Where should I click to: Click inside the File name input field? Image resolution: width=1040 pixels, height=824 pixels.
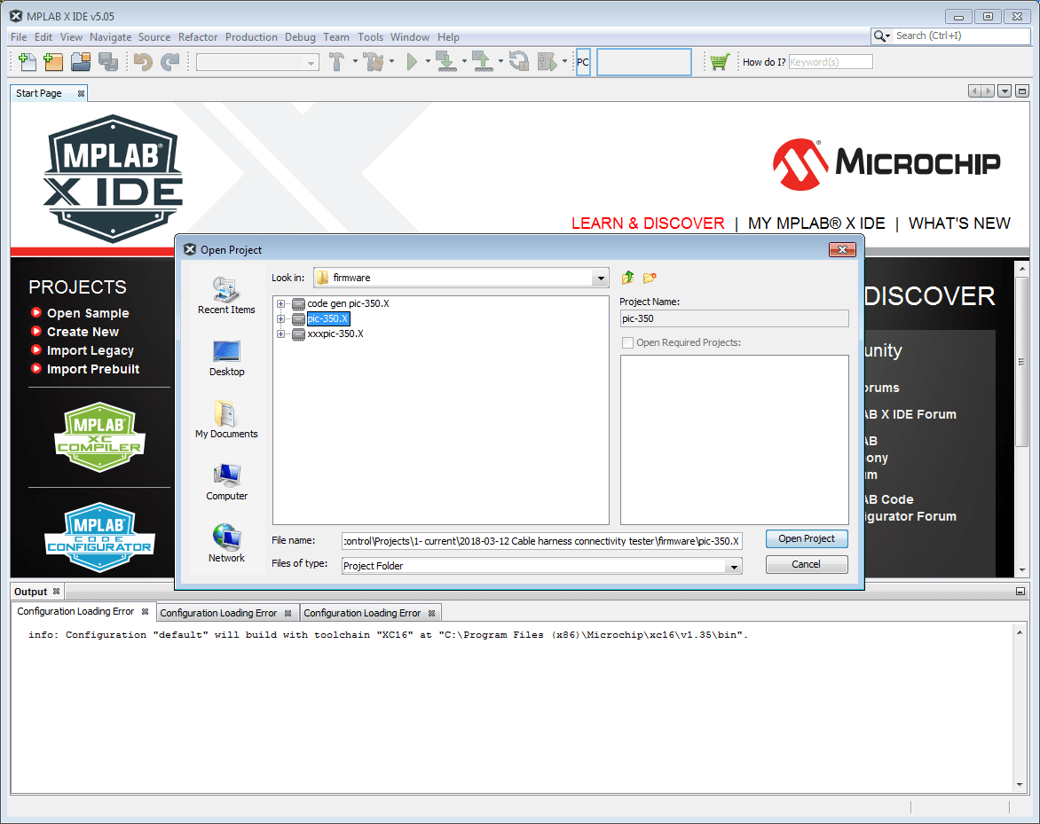[541, 539]
